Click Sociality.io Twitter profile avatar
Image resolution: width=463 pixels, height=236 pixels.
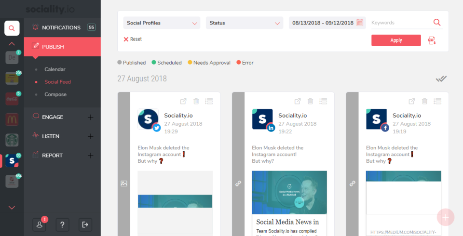coord(148,119)
